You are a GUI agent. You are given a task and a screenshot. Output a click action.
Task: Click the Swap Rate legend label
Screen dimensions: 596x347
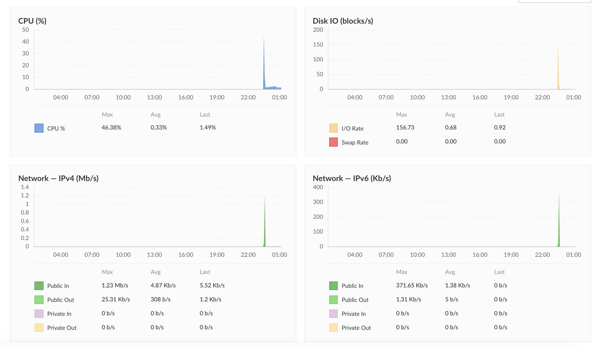tap(355, 142)
